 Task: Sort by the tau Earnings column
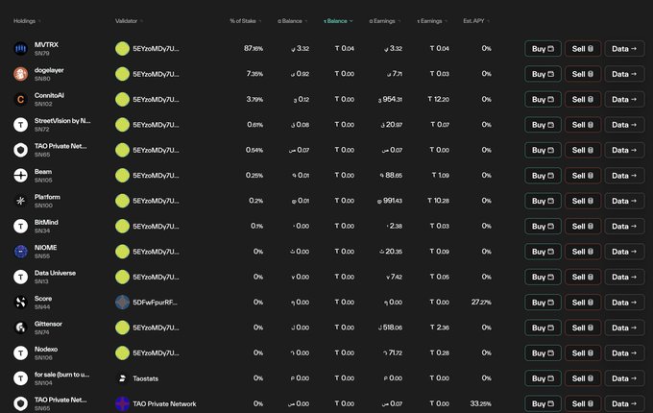tap(432, 21)
